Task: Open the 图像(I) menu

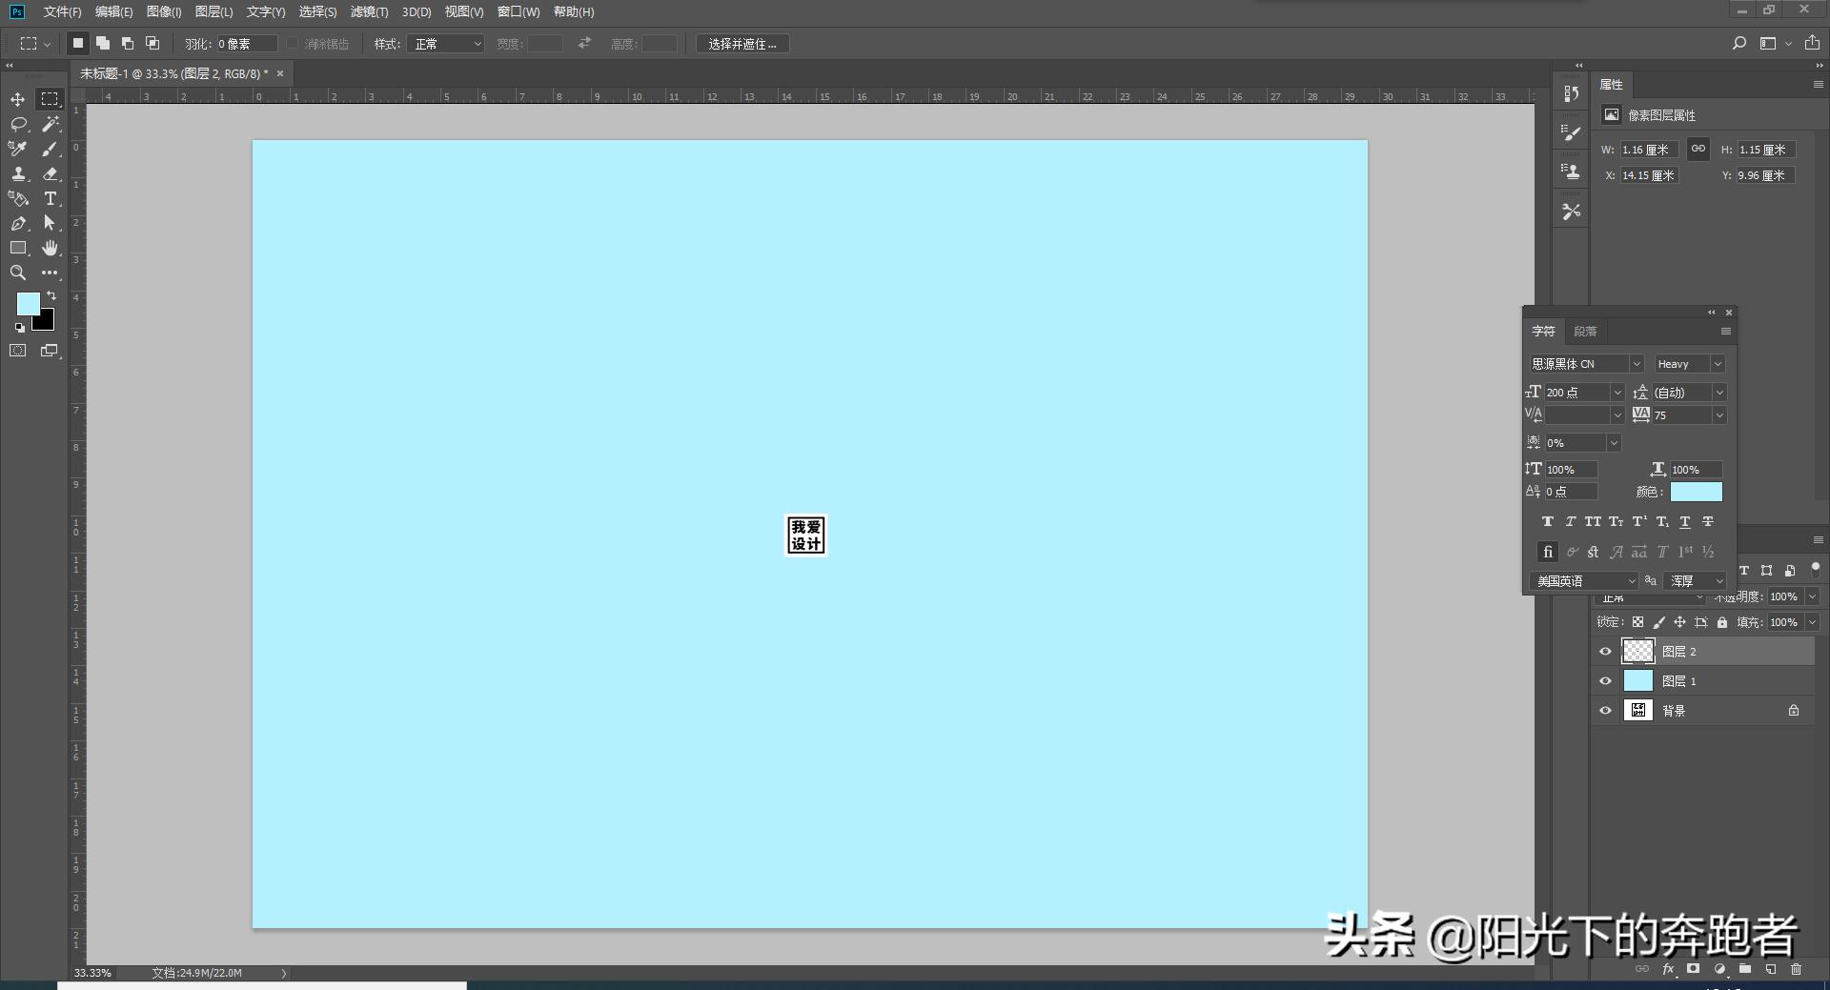Action: (164, 11)
